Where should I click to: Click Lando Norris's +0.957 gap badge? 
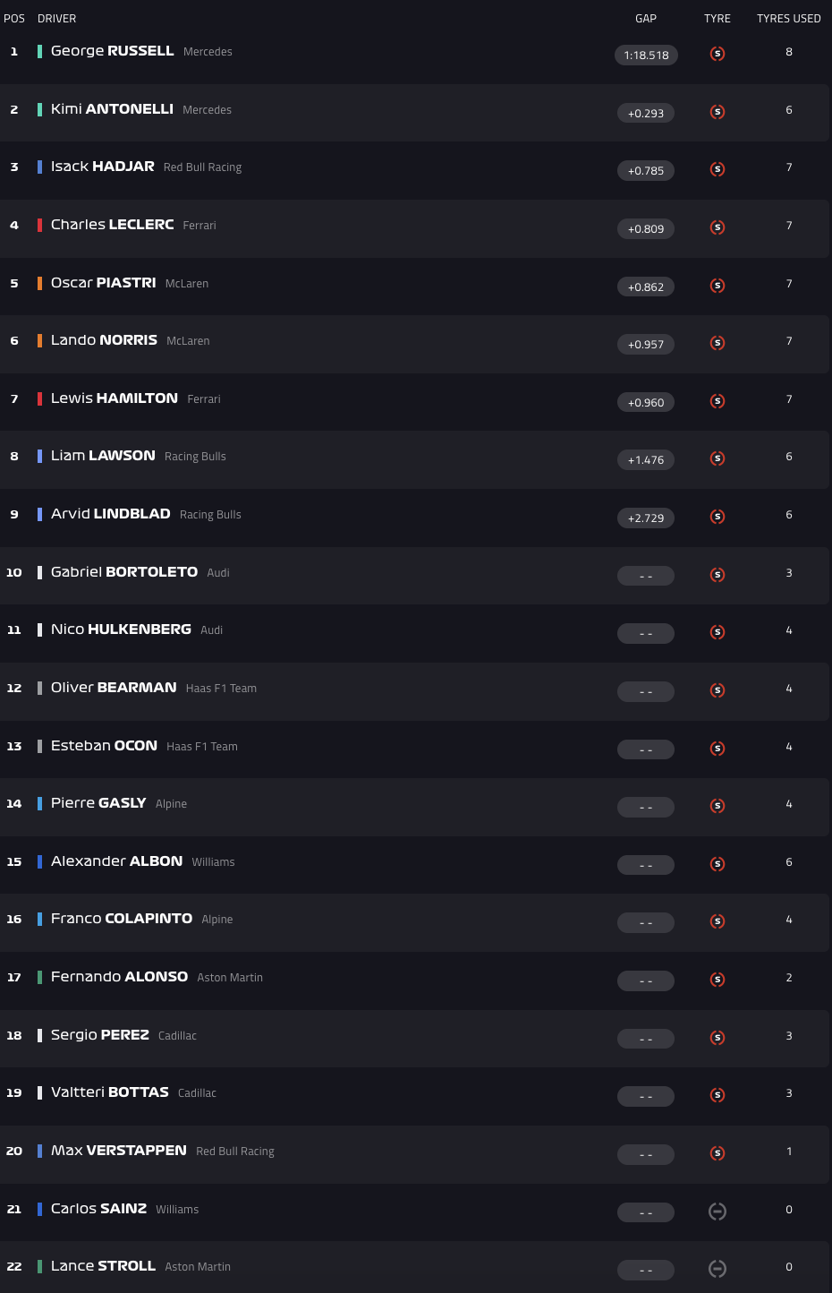646,345
